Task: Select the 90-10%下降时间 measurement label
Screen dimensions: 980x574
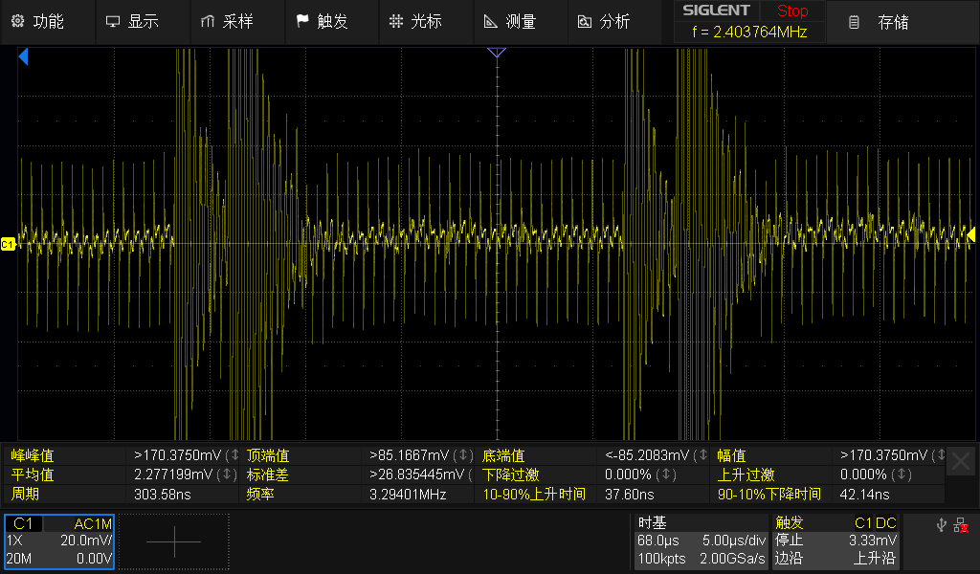Action: click(768, 494)
